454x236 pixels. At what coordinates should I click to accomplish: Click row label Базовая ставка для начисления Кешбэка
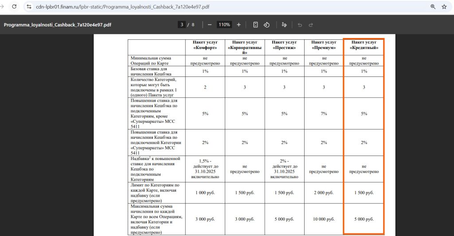point(151,71)
